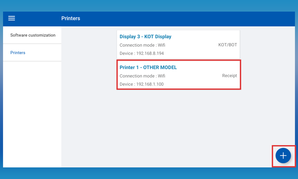298x179 pixels.
Task: Open Software customization settings
Action: [x=33, y=35]
